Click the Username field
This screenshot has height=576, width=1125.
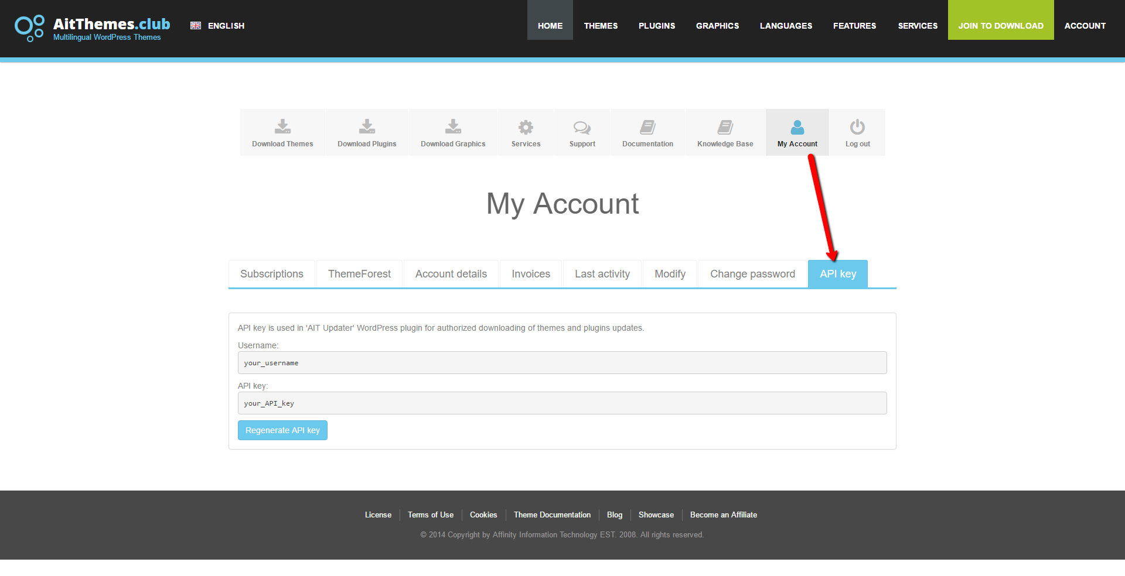tap(562, 362)
